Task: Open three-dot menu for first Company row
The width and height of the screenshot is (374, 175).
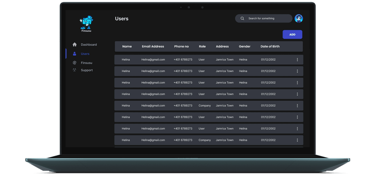Action: 297,106
